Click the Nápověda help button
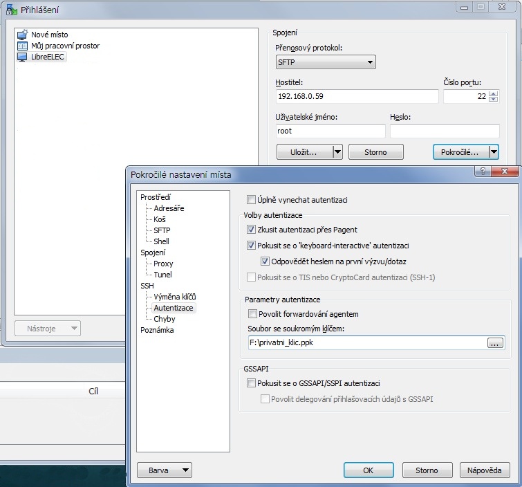Image resolution: width=522 pixels, height=487 pixels. click(484, 470)
